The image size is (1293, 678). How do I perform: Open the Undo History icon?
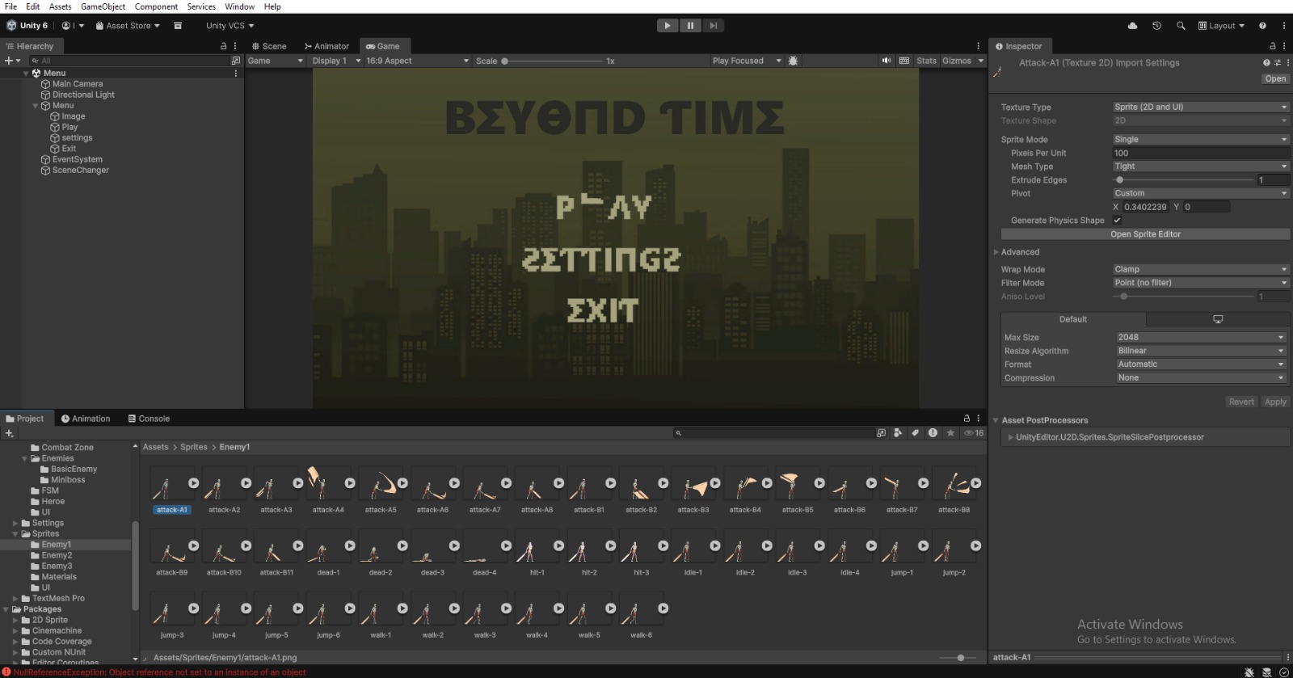1156,26
